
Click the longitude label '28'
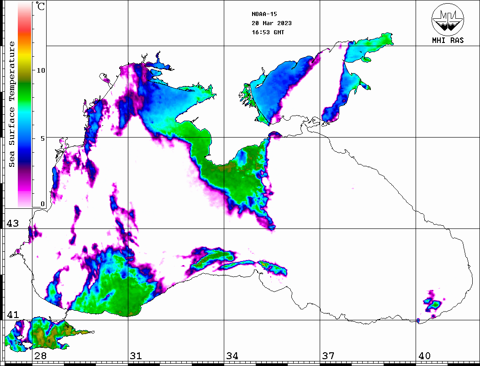tap(40, 356)
